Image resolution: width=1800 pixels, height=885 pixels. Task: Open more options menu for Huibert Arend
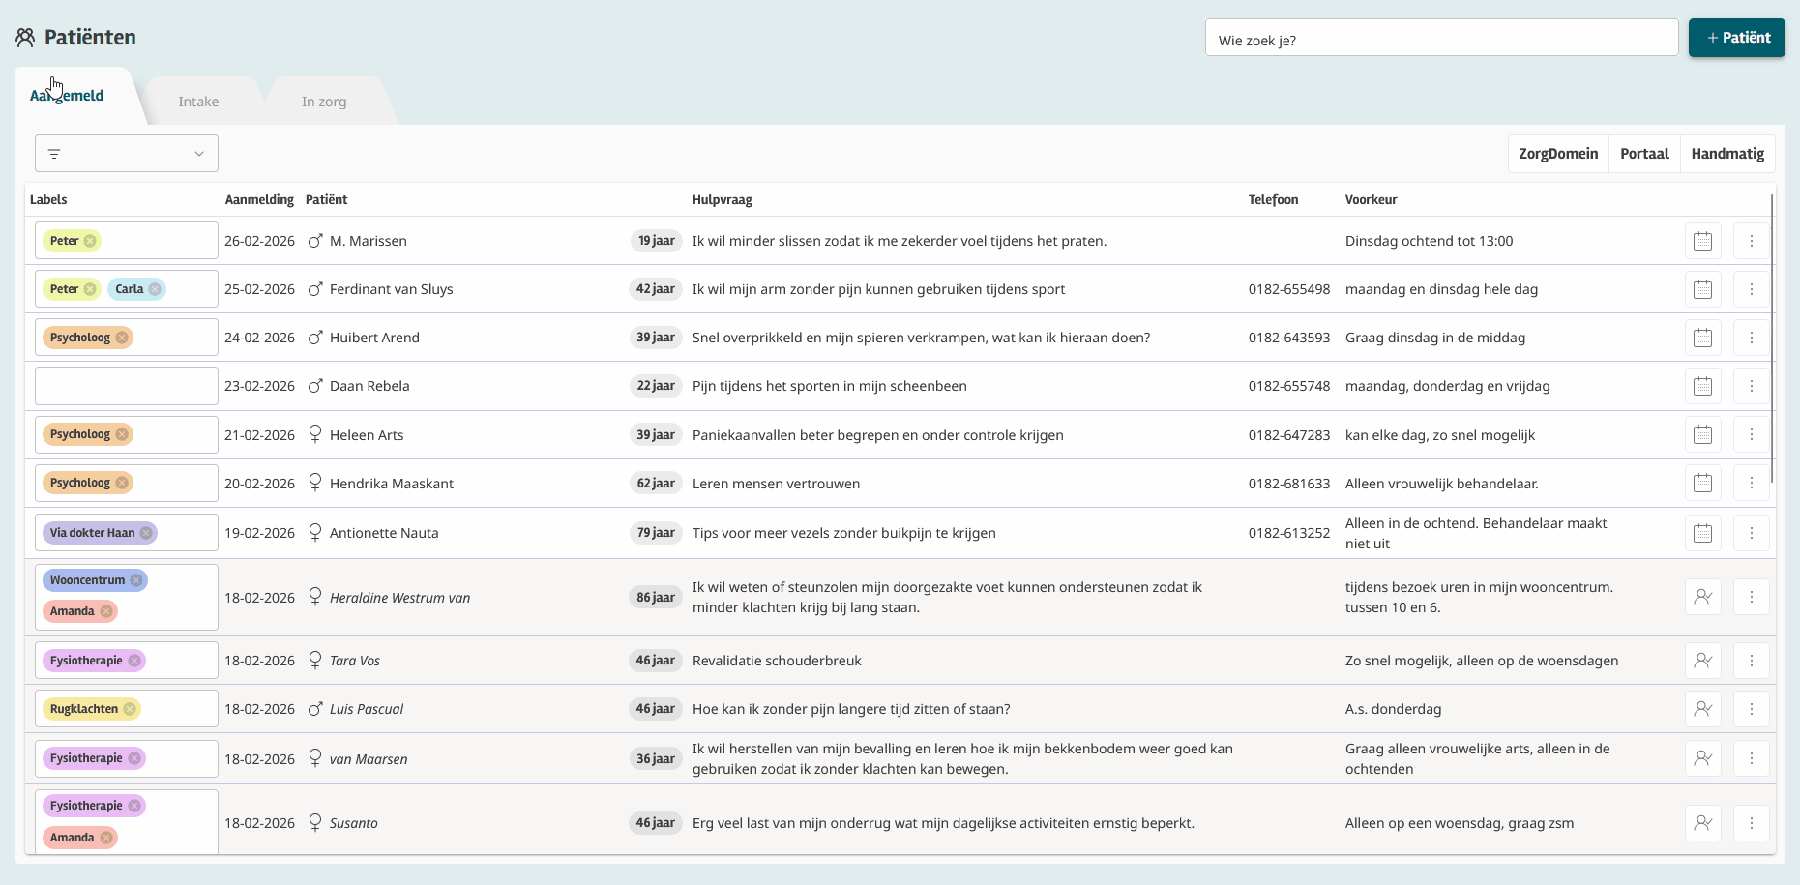[x=1751, y=338]
